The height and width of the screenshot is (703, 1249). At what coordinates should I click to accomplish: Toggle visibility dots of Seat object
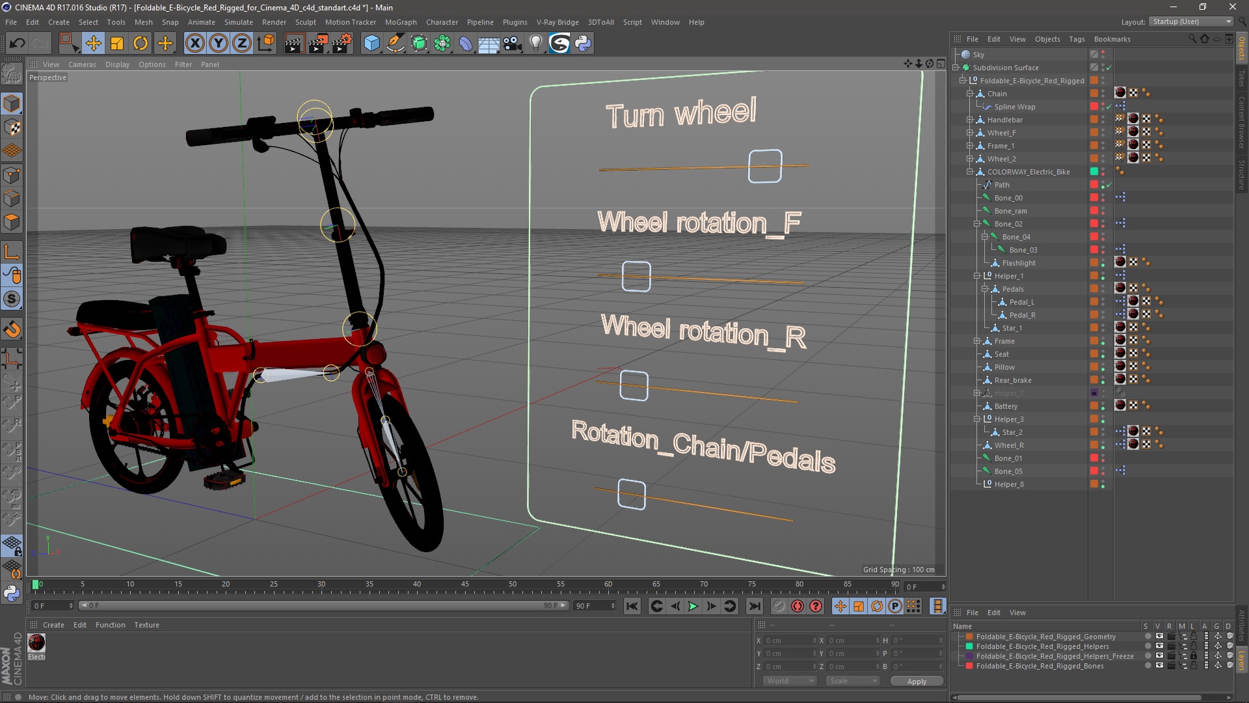tap(1103, 354)
